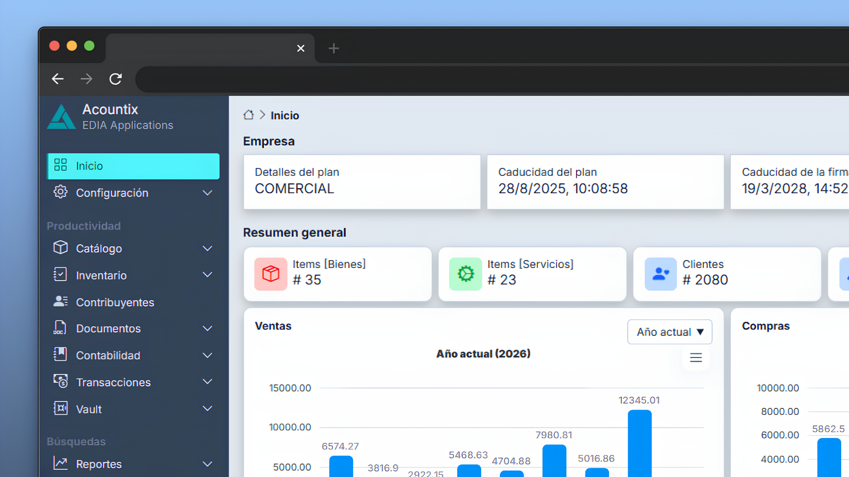Click the Inventario checklist icon
Viewport: 849px width, 477px height.
pyautogui.click(x=60, y=274)
